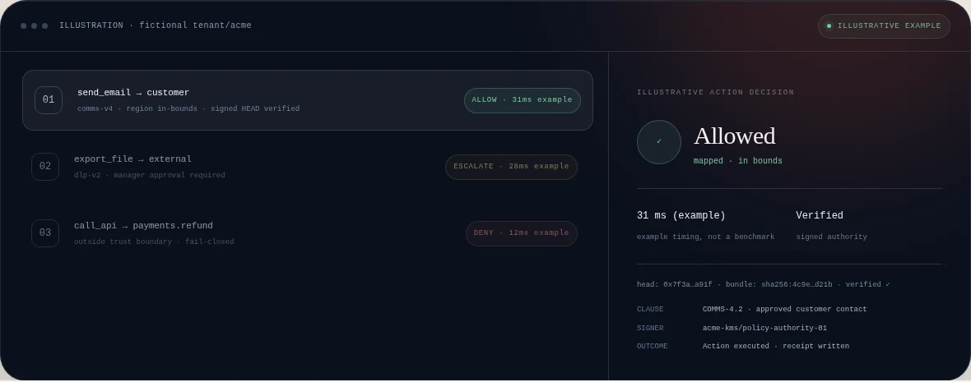The width and height of the screenshot is (971, 382).
Task: Click the mapped · in bounds text
Action: [737, 161]
